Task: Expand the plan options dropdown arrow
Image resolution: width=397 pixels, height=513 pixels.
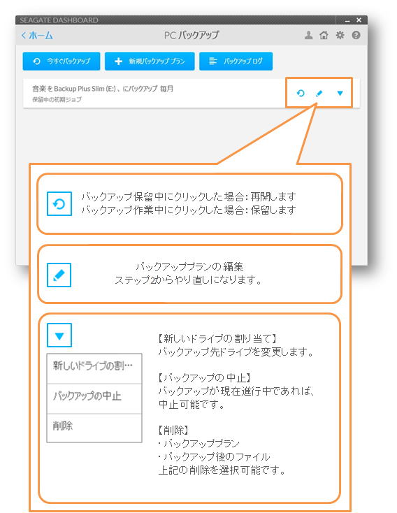Action: pyautogui.click(x=340, y=93)
